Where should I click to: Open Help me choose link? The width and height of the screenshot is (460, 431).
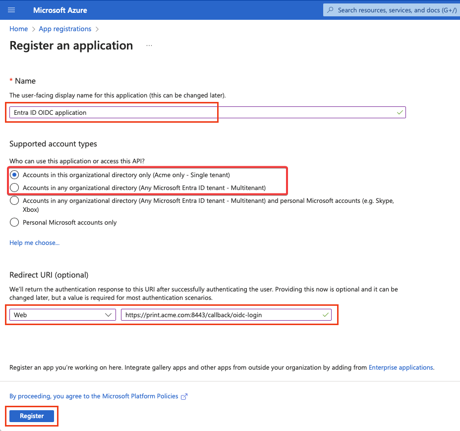pyautogui.click(x=34, y=243)
